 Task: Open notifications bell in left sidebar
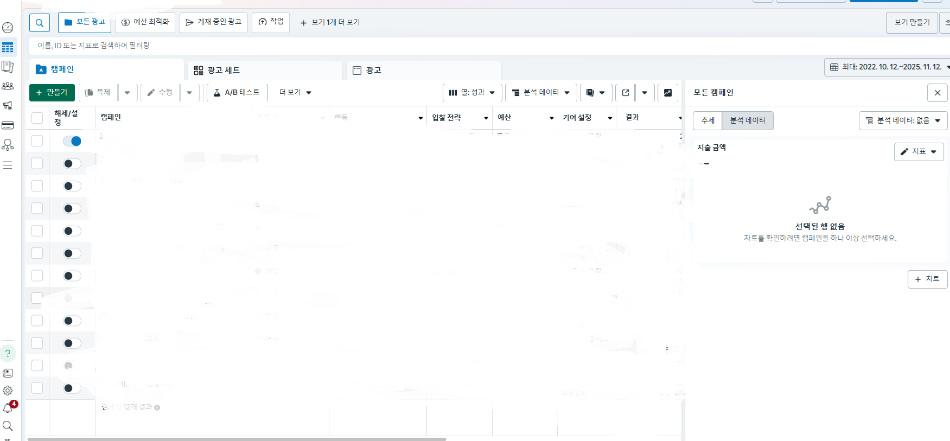(8, 408)
